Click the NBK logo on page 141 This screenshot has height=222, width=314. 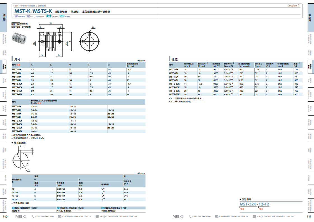pyautogui.click(x=178, y=217)
